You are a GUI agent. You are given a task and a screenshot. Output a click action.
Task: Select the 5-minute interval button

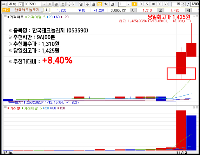tap(147, 4)
